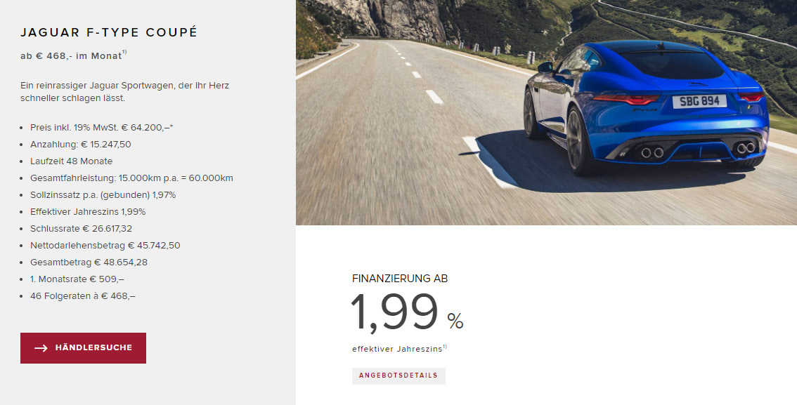The image size is (797, 405).
Task: Click the percent symbol next to 1,99
Action: (x=455, y=321)
